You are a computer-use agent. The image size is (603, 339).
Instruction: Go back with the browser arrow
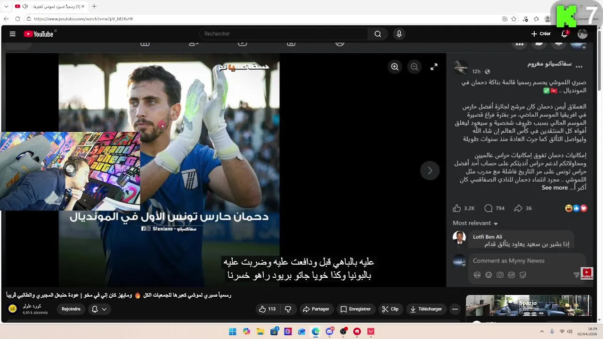tap(6, 19)
